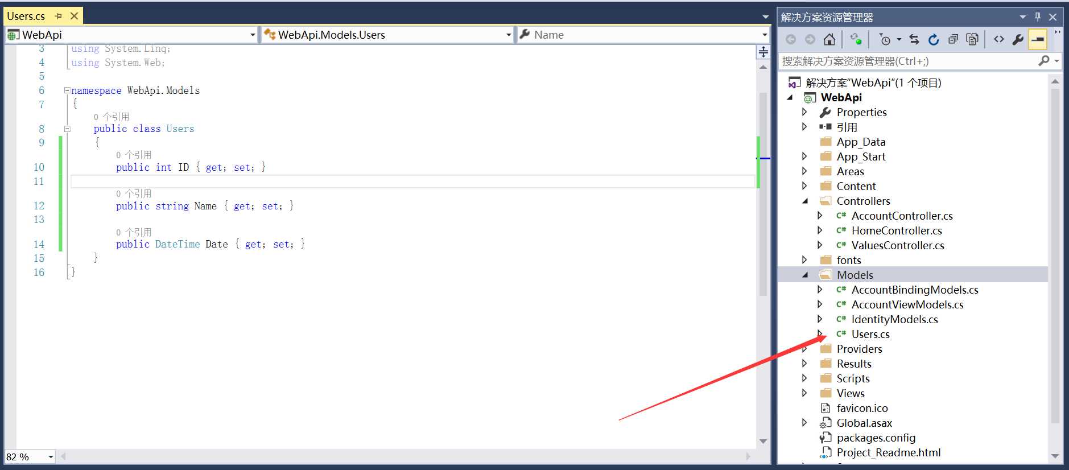Click the Collapse All icon
This screenshot has height=470, width=1069.
[953, 39]
